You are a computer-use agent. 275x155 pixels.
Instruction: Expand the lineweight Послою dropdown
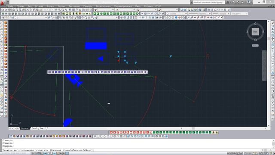pos(229,13)
